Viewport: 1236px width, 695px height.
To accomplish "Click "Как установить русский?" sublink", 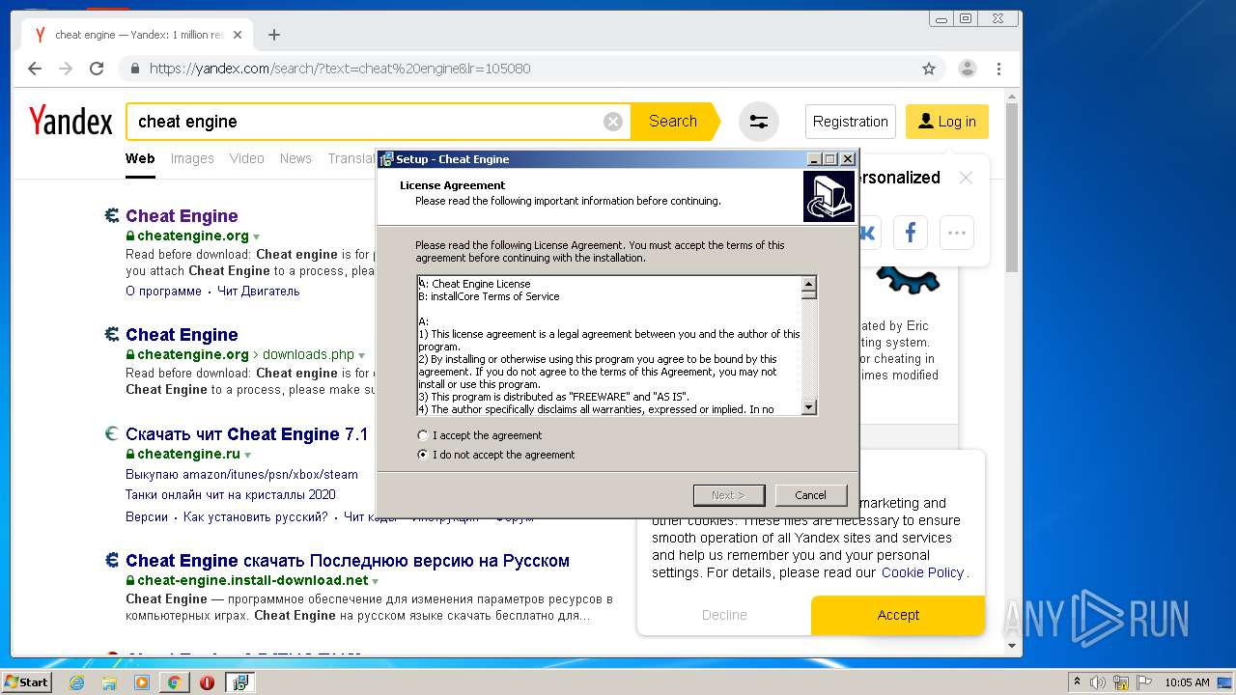I will pyautogui.click(x=256, y=517).
